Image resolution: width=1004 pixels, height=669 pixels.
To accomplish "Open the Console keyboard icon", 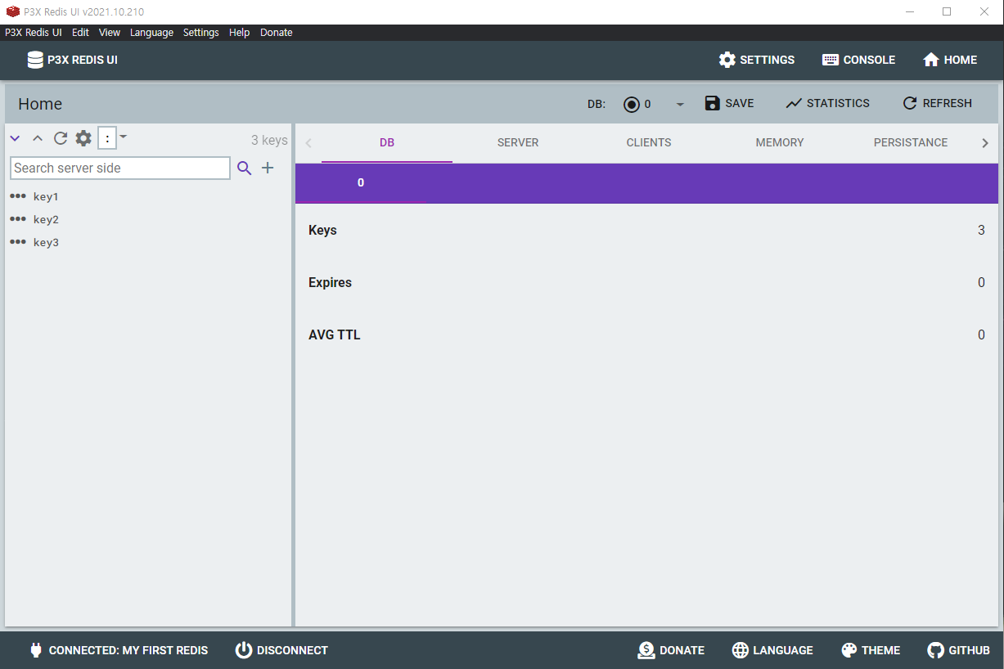I will pyautogui.click(x=831, y=60).
